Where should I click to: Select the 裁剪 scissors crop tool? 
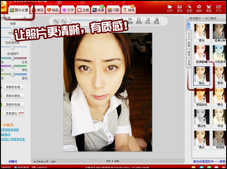[209, 9]
